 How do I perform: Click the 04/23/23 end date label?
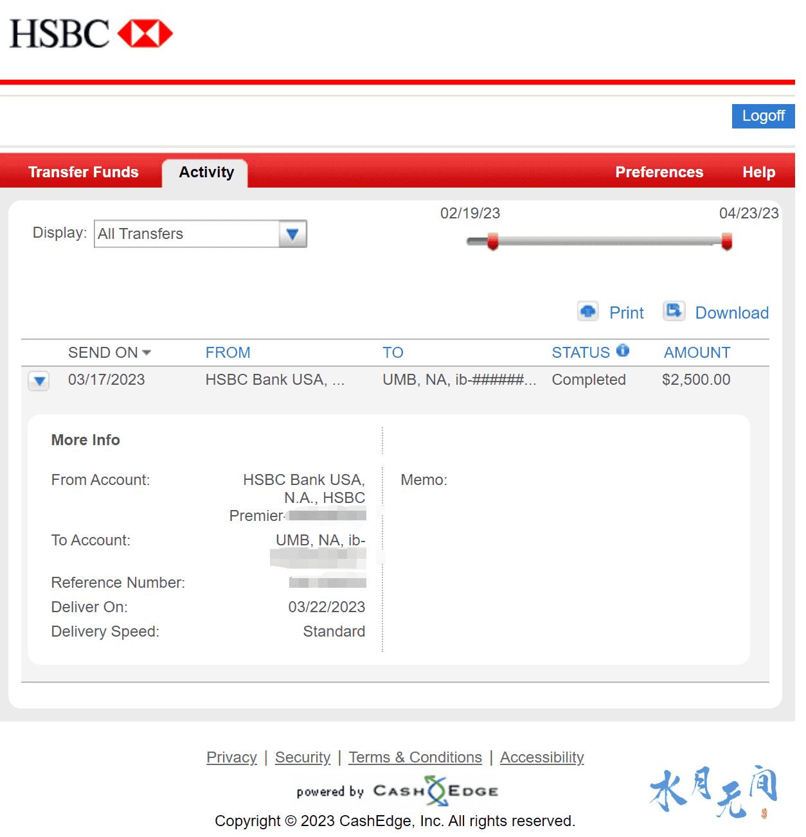point(749,213)
